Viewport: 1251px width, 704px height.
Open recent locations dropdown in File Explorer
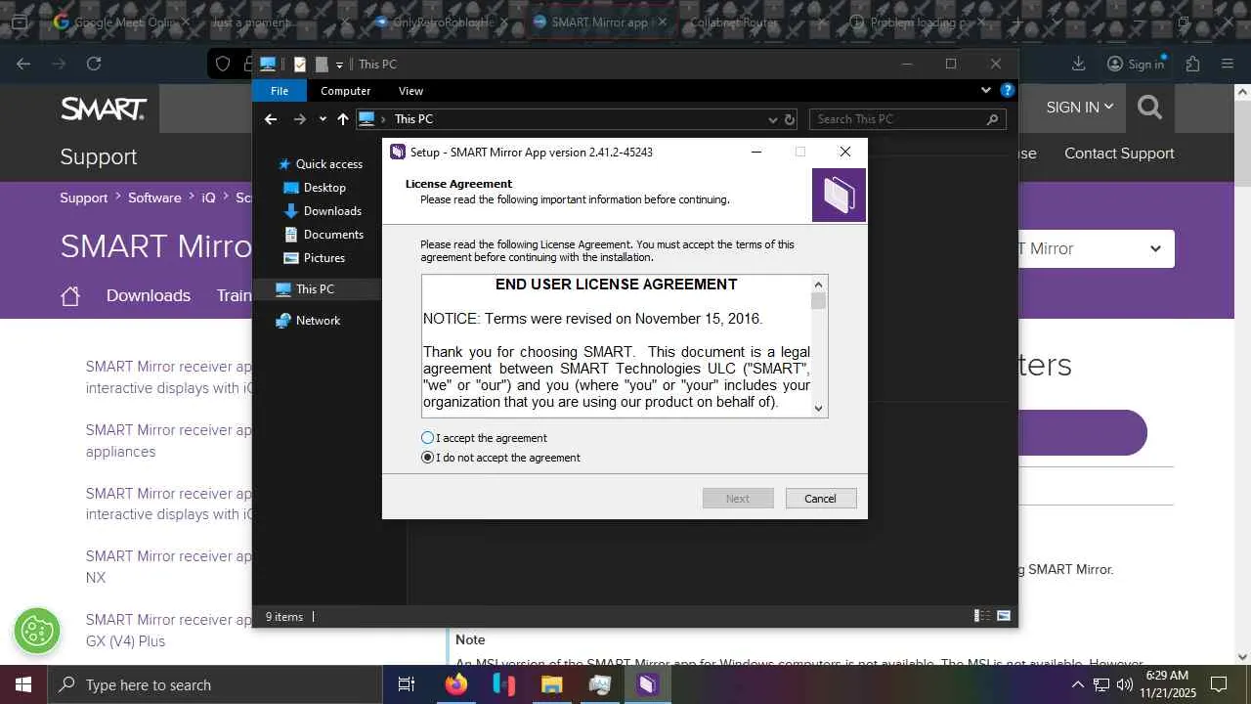(x=323, y=119)
